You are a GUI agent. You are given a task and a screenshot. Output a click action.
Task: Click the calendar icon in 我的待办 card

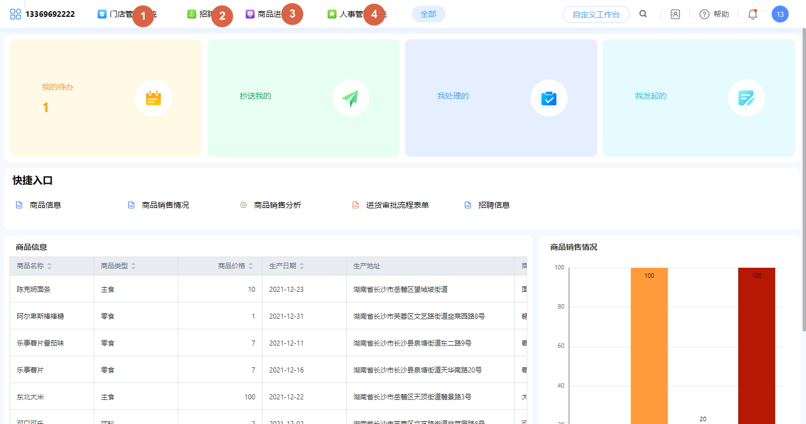154,98
